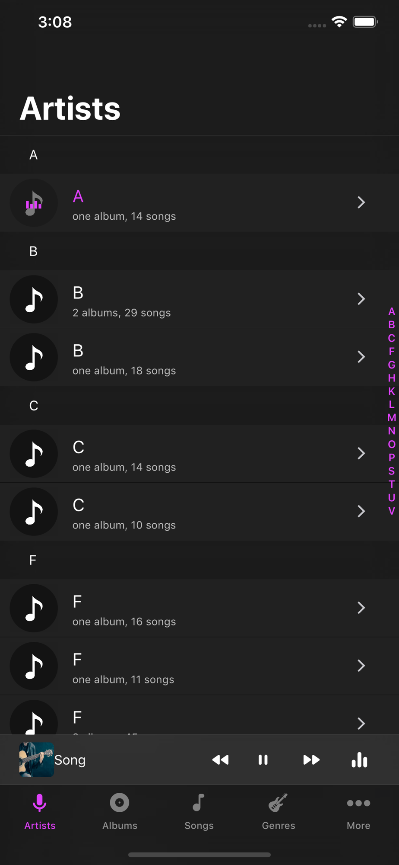The width and height of the screenshot is (399, 865).
Task: Tap the Song album artwork thumbnail
Action: pyautogui.click(x=37, y=760)
